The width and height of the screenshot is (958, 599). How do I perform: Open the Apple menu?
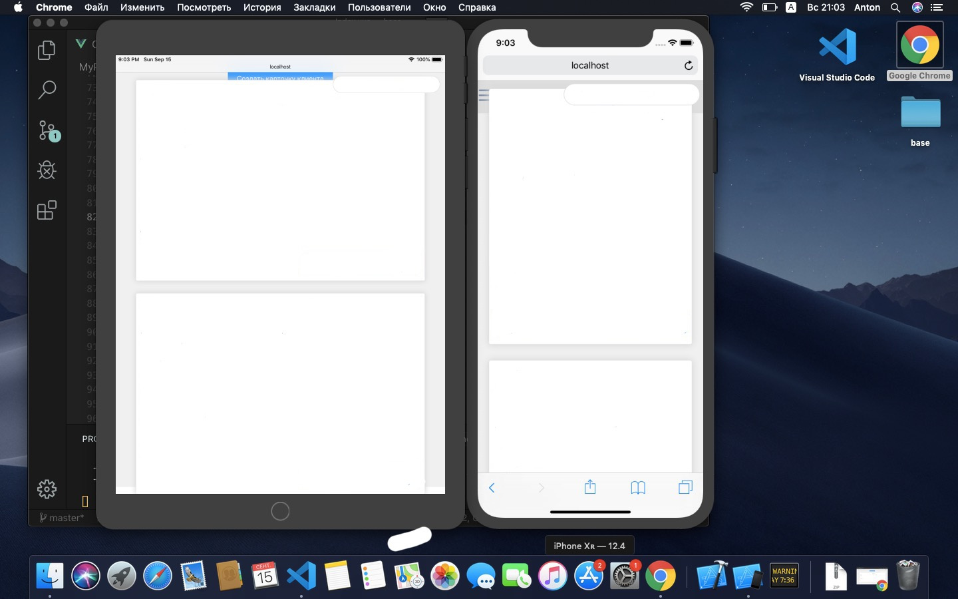pos(18,7)
